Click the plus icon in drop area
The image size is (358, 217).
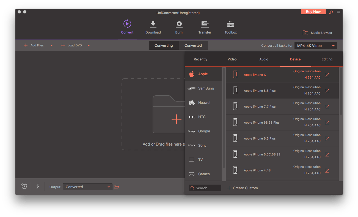[176, 119]
